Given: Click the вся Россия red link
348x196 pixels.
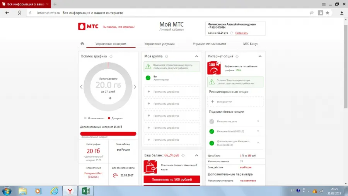Looking at the screenshot, I should coord(246,167).
